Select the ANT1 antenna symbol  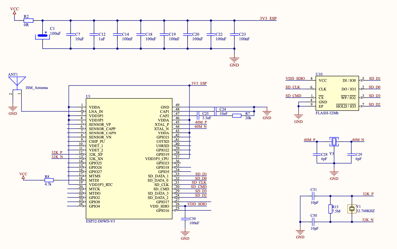(17, 83)
